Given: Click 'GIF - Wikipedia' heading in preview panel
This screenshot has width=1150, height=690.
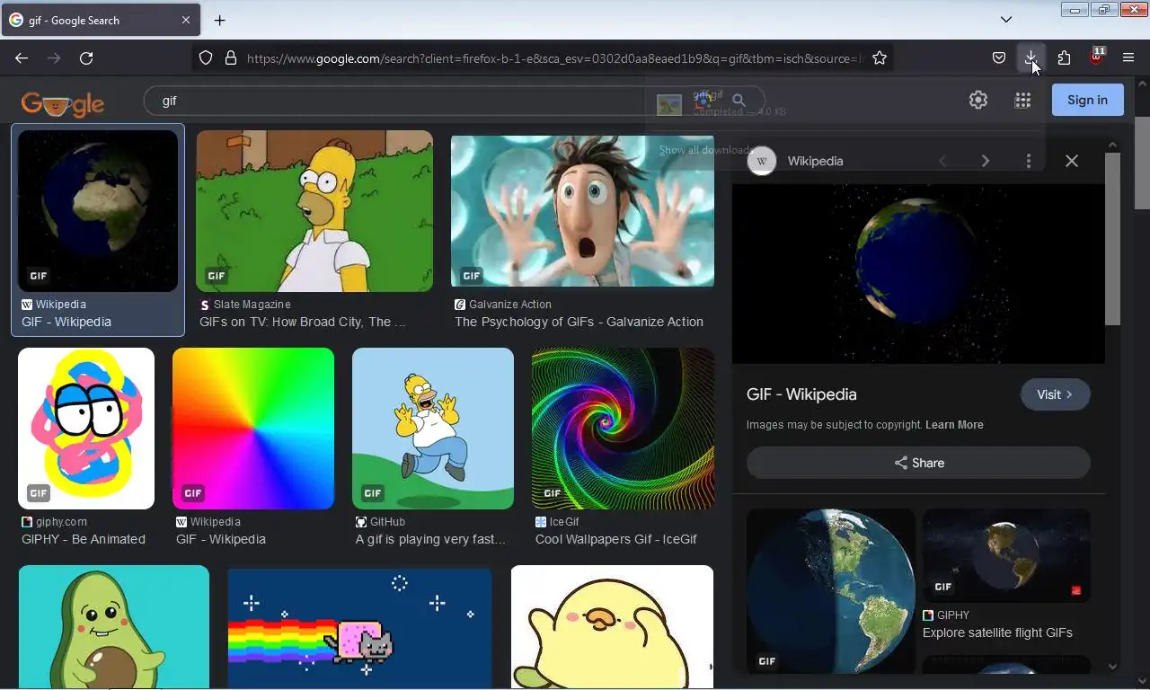Looking at the screenshot, I should tap(801, 394).
